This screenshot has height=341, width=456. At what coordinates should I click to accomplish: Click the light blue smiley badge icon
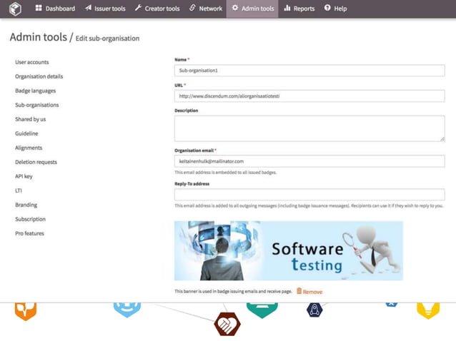click(x=127, y=310)
